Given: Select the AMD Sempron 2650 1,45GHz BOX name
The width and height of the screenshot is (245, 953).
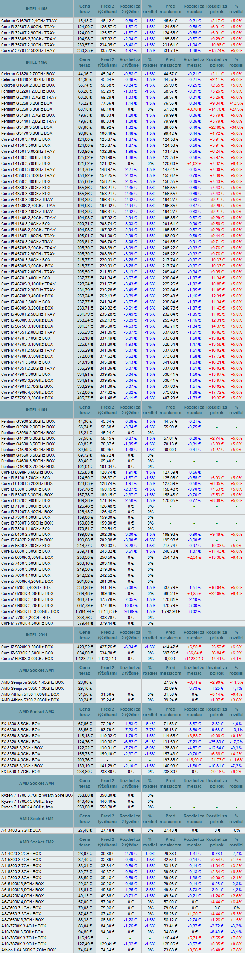Looking at the screenshot, I should [32, 682].
